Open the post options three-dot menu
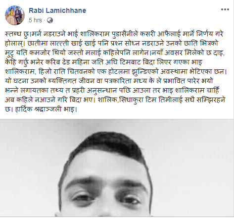The width and height of the screenshot is (234, 220). click(225, 9)
